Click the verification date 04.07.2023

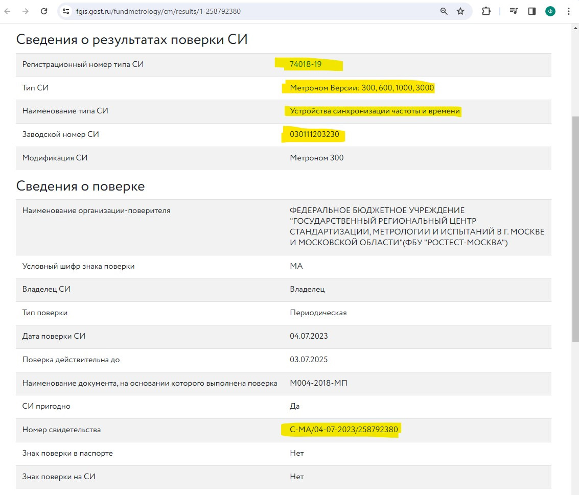click(x=309, y=336)
